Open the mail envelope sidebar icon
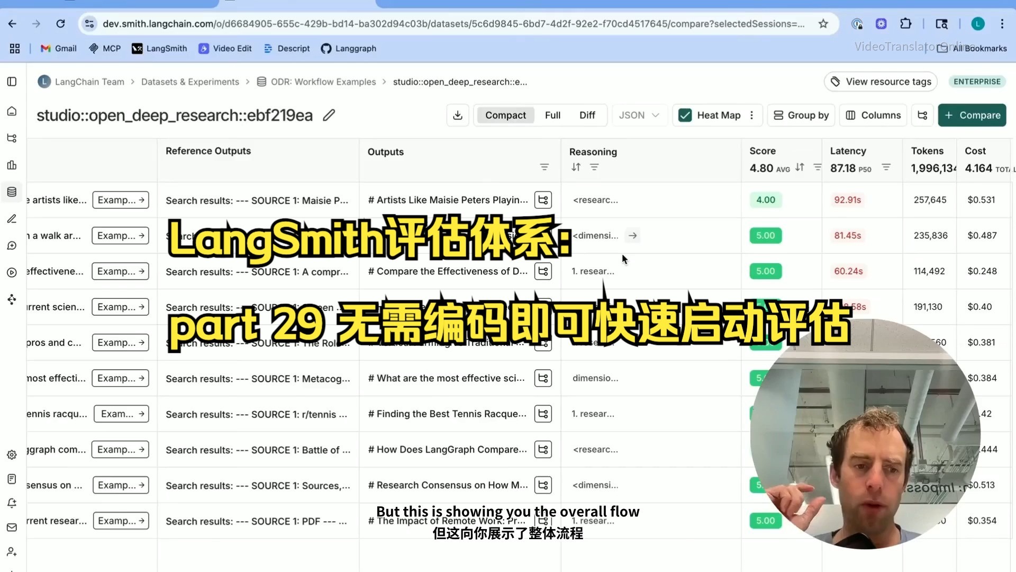The width and height of the screenshot is (1016, 572). pyautogui.click(x=12, y=528)
